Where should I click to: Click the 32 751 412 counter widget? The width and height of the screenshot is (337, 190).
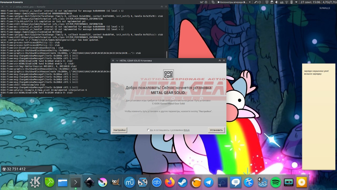click(26, 169)
